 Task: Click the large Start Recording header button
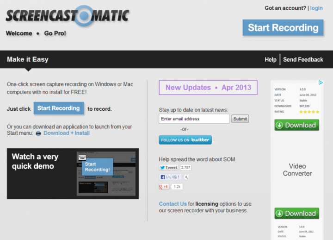point(283,28)
